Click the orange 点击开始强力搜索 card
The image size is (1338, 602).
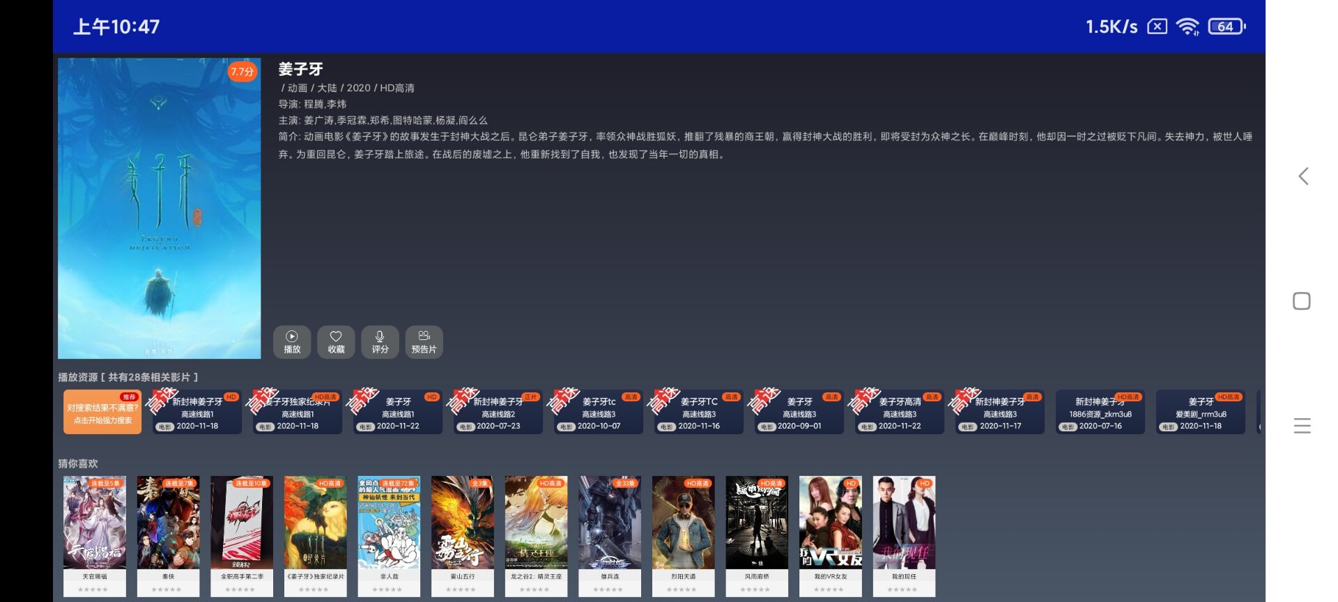(102, 412)
